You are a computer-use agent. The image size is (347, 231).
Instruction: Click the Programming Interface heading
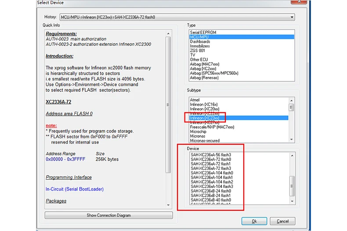(x=69, y=177)
